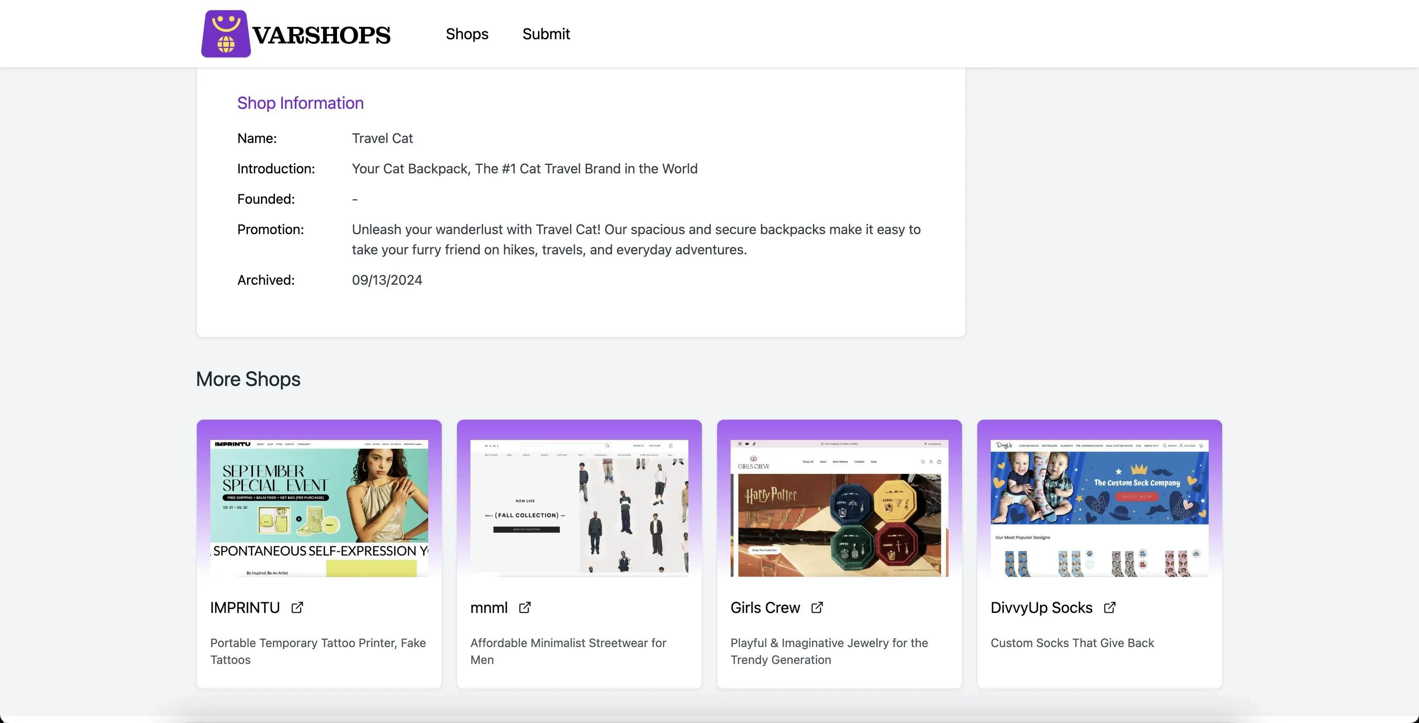Viewport: 1419px width, 723px height.
Task: View the DivvyUp Custom Sock Company thumbnail
Action: (x=1099, y=508)
